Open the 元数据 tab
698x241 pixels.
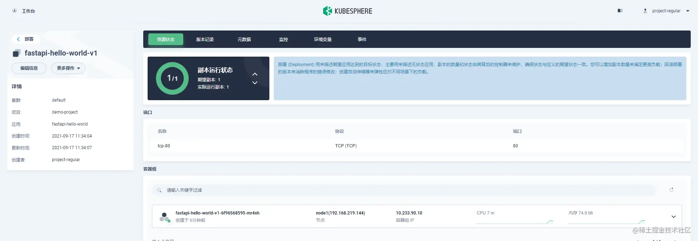coord(244,39)
